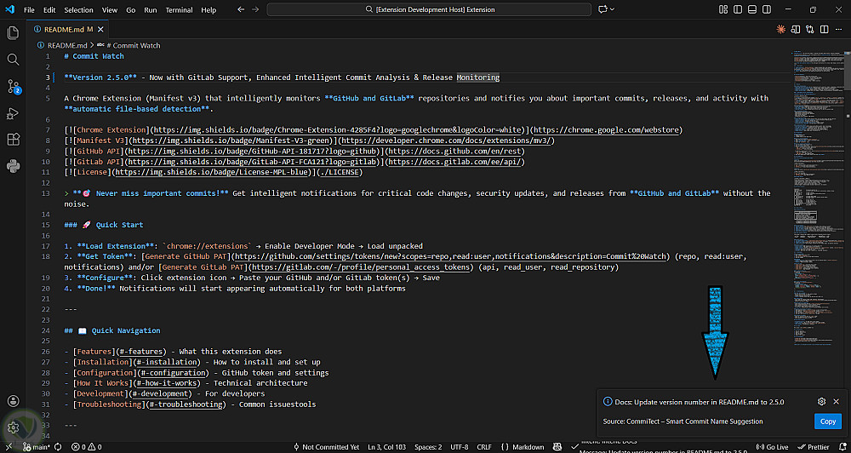This screenshot has width=851, height=453.
Task: Open the Explorer view in activity bar
Action: pos(13,32)
